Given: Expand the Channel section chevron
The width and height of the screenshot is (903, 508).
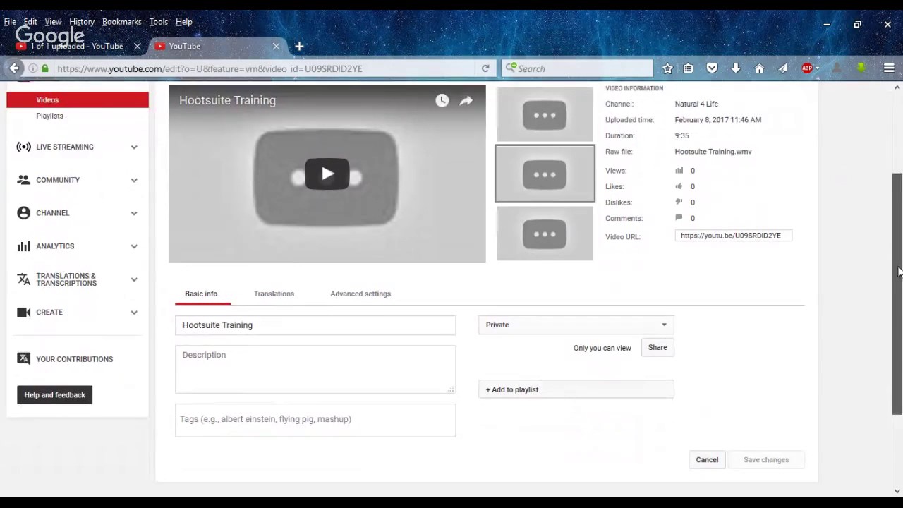Looking at the screenshot, I should tap(134, 213).
